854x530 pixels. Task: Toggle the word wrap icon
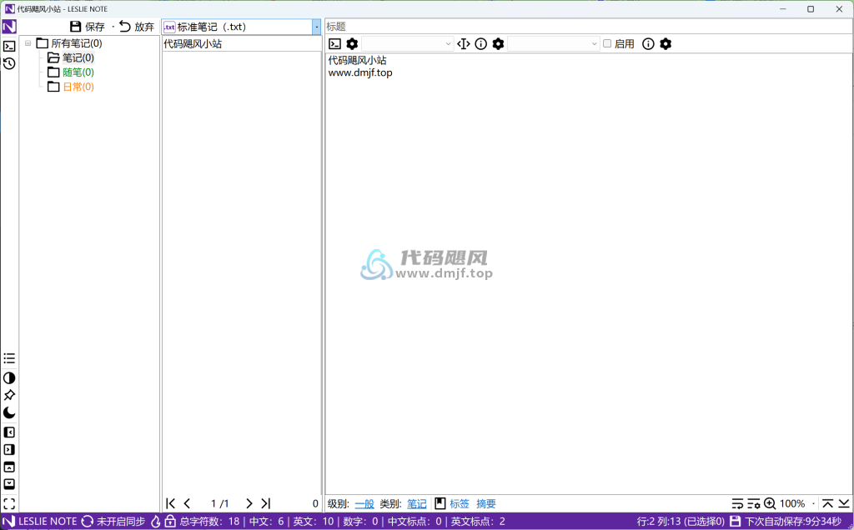tap(737, 504)
